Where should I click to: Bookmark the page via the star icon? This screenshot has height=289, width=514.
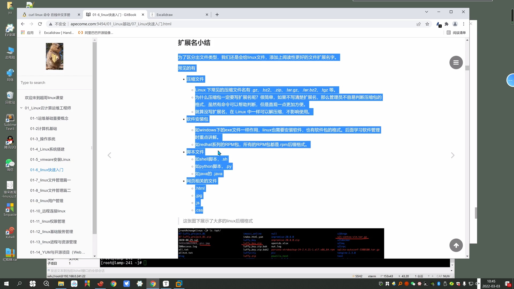tap(428, 24)
